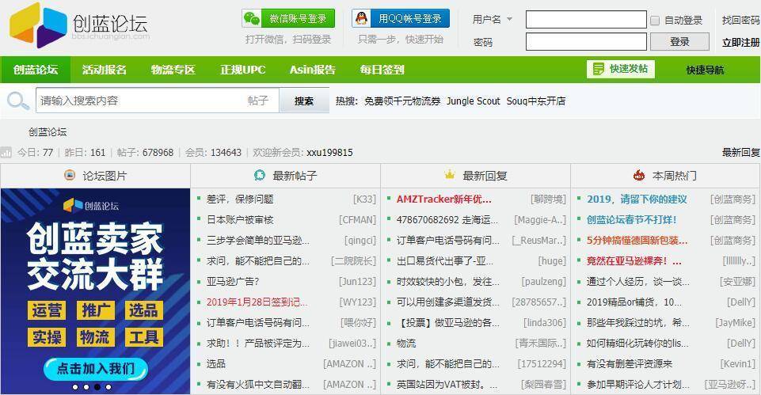The image size is (761, 395).
Task: Open the 用户名 dropdown arrow
Action: 510,20
